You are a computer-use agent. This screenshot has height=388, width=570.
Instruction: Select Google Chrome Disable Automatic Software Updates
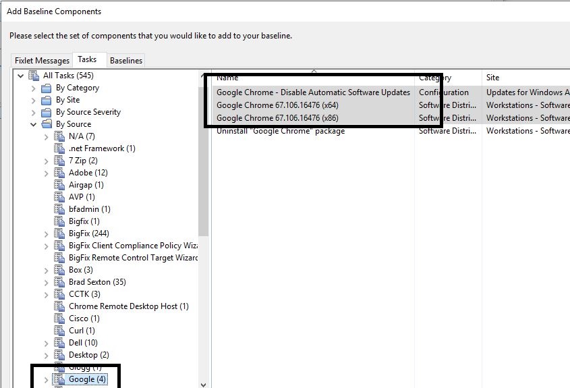(314, 92)
